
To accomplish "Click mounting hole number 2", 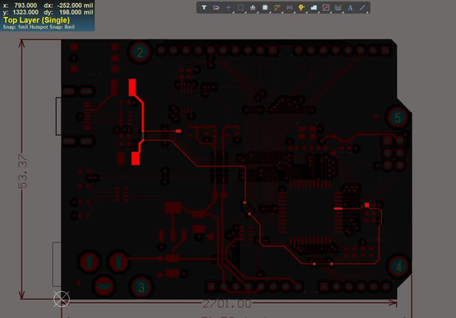I will pyautogui.click(x=140, y=52).
